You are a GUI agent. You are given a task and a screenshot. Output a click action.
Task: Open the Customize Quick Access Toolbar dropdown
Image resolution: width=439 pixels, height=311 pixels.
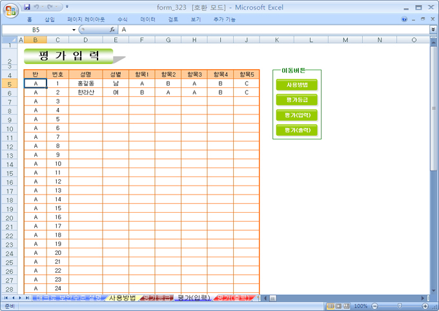67,7
